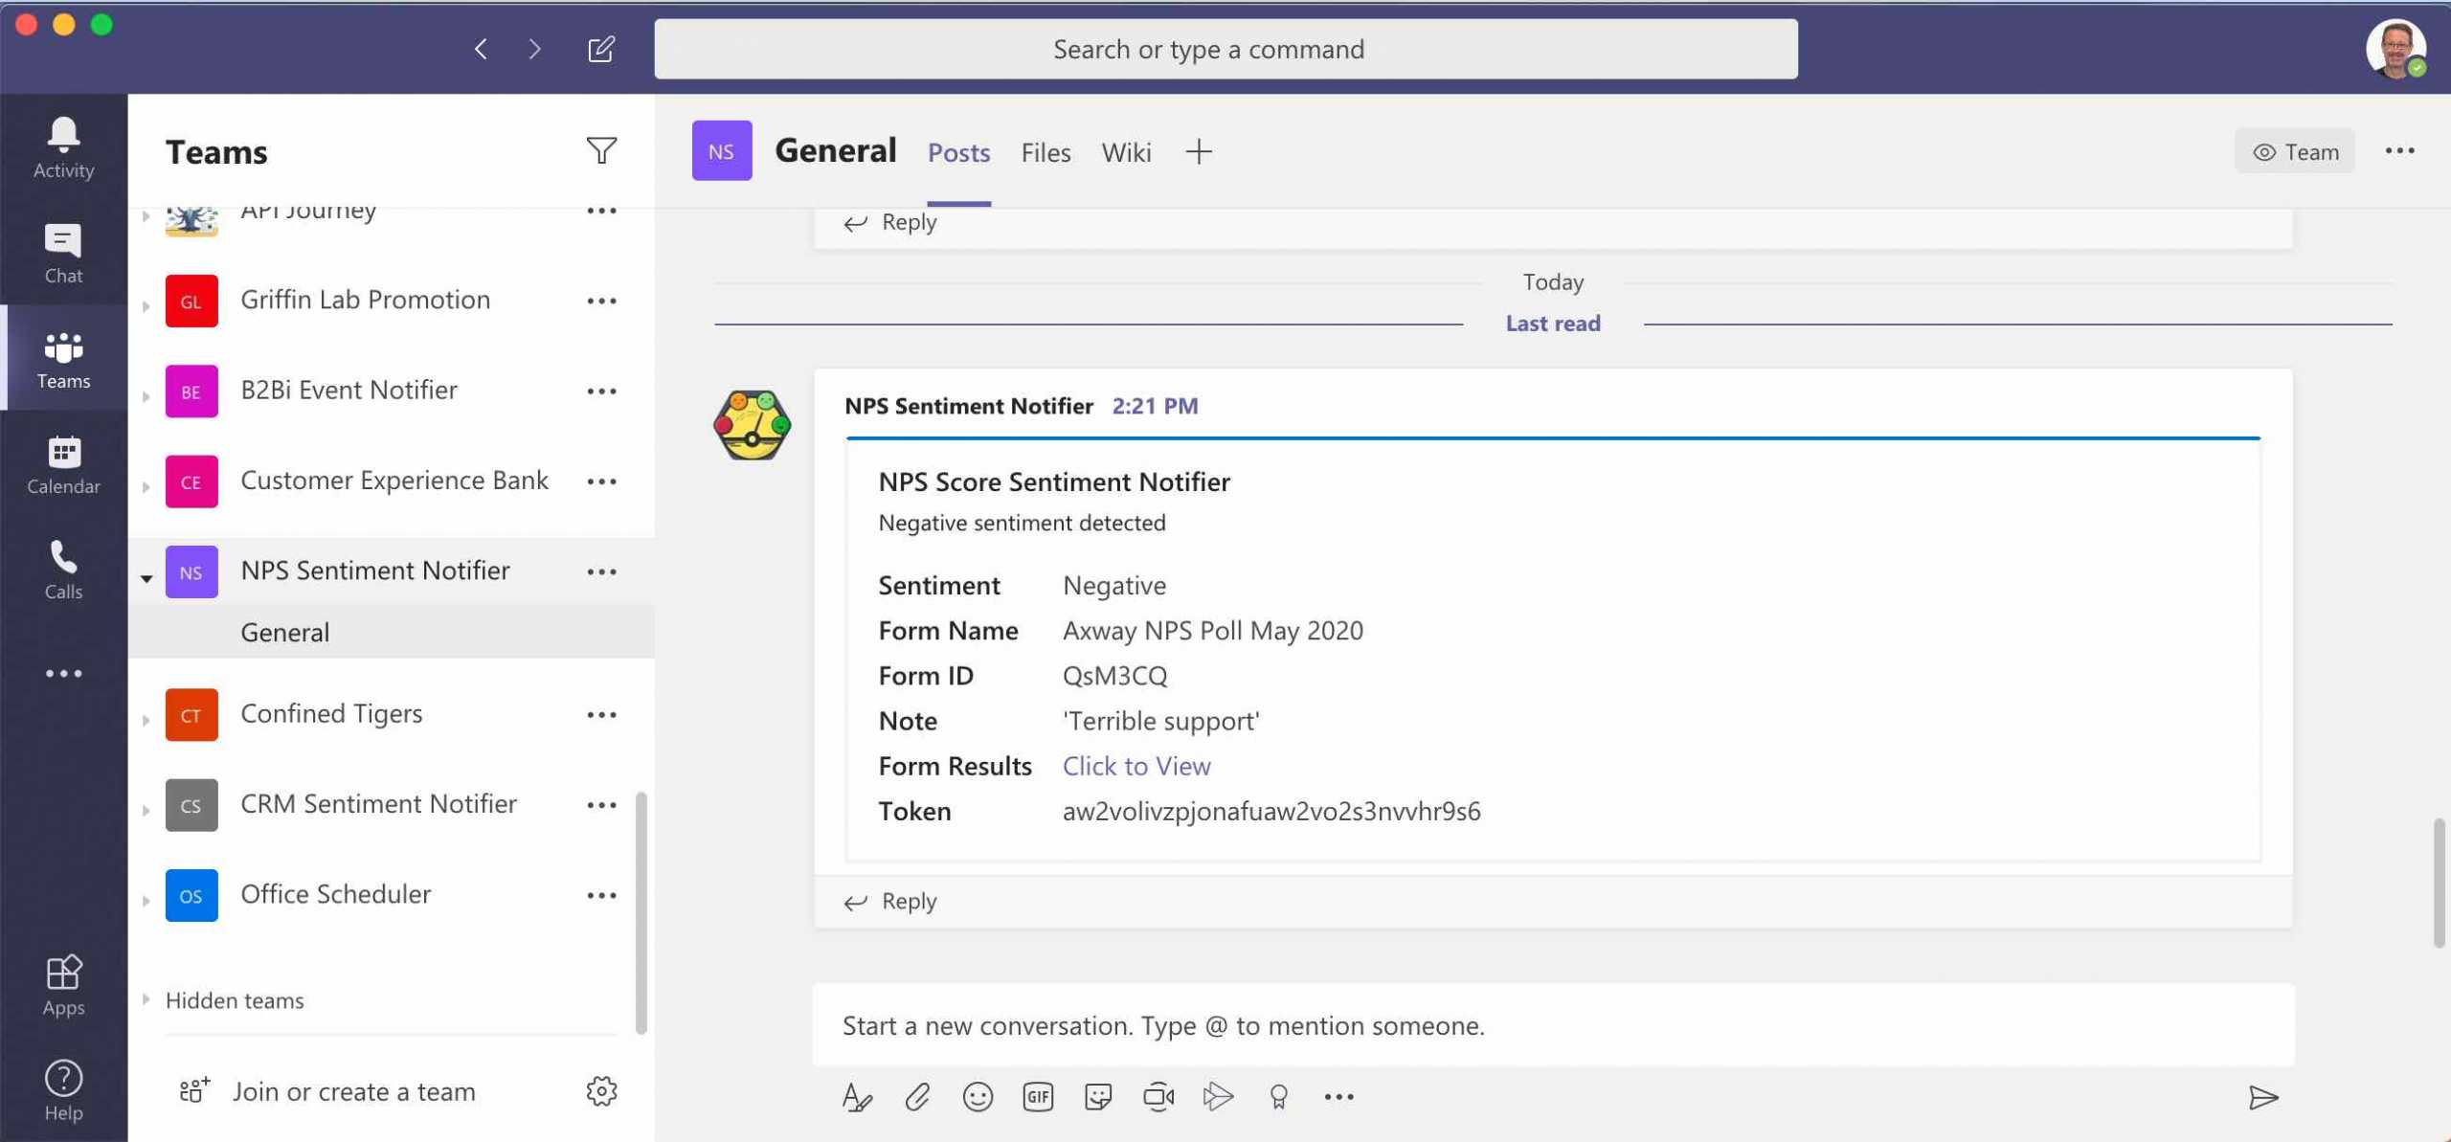
Task: Switch to the Wiki tab
Action: [x=1126, y=152]
